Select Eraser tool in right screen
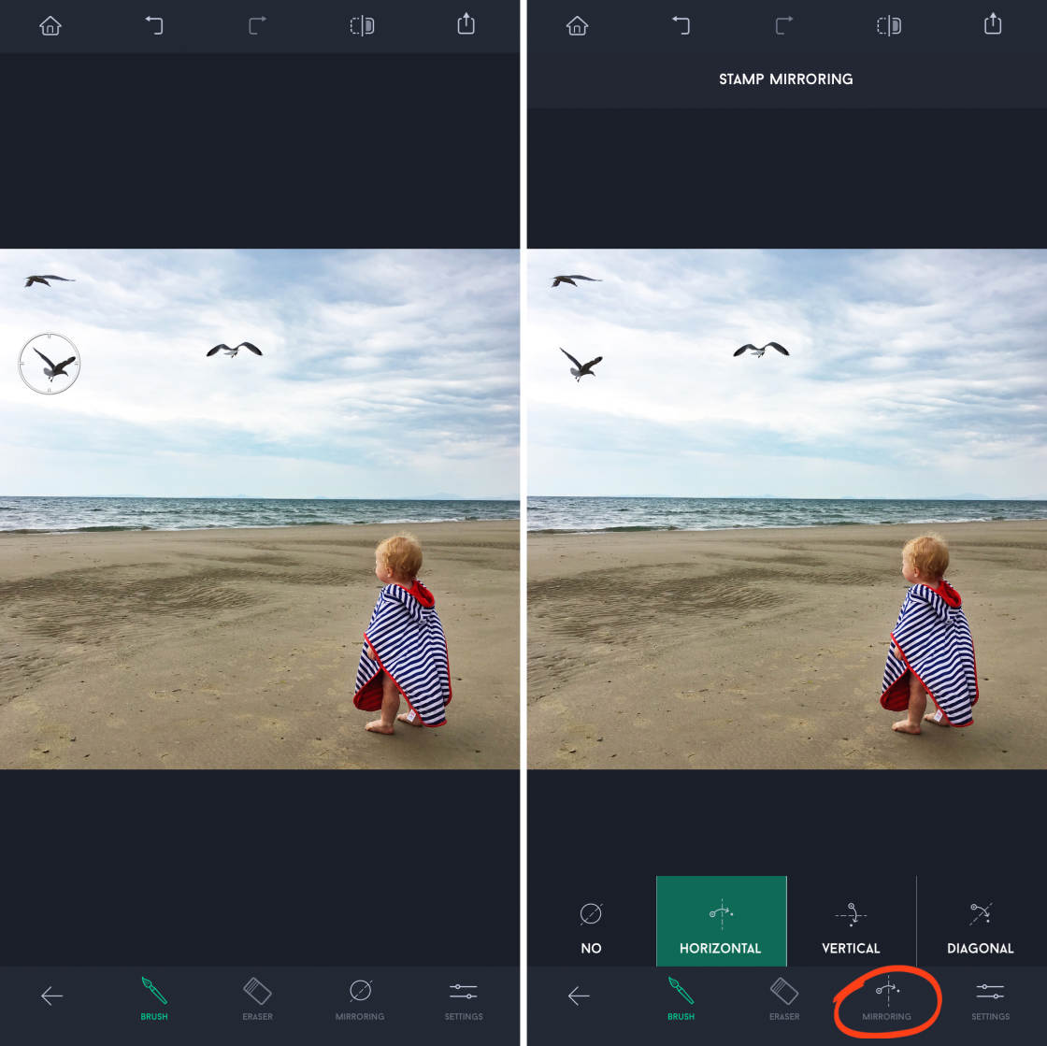This screenshot has height=1046, width=1047. coord(784,998)
